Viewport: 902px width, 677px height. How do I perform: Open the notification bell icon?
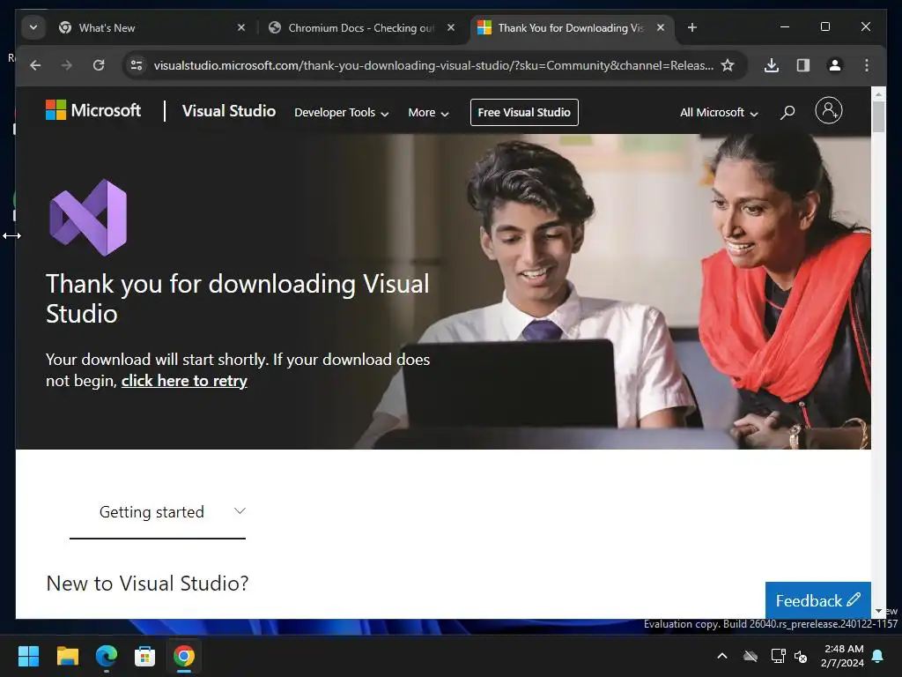[878, 656]
